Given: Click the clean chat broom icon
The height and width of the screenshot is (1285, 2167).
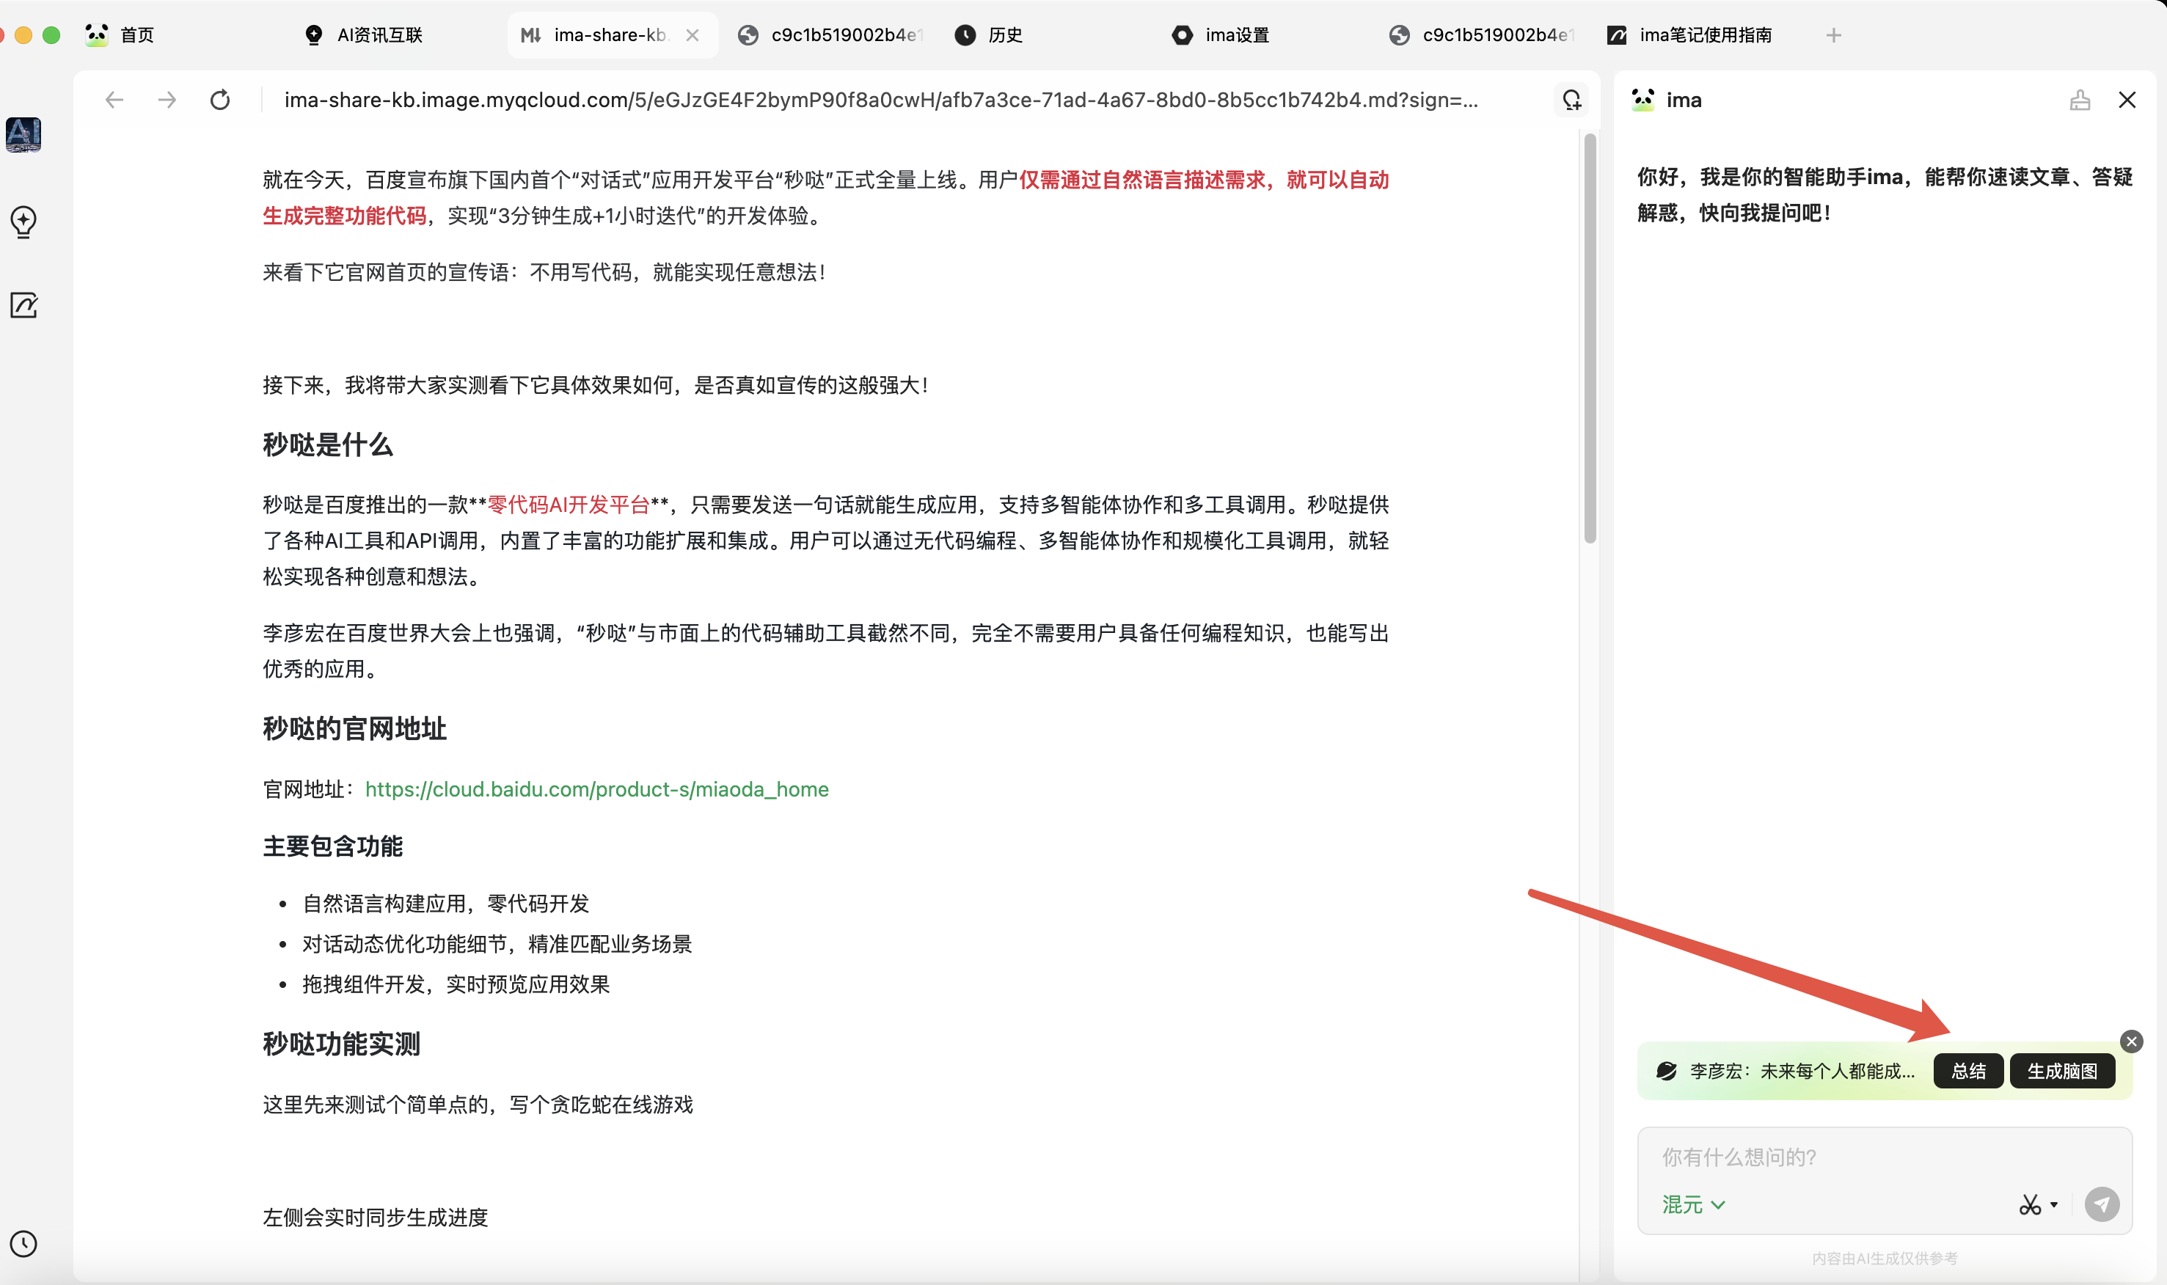Looking at the screenshot, I should coord(2080,100).
